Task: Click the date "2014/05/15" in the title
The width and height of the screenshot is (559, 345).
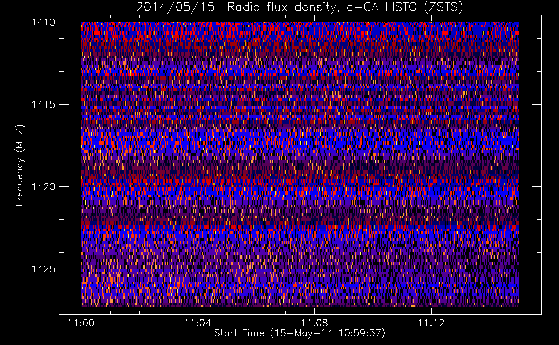Action: (176, 7)
